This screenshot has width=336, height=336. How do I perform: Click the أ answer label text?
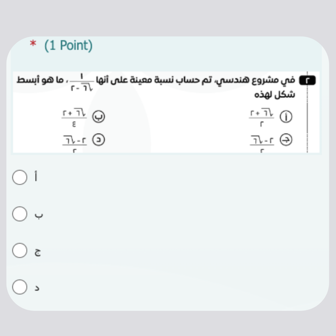click(x=37, y=177)
